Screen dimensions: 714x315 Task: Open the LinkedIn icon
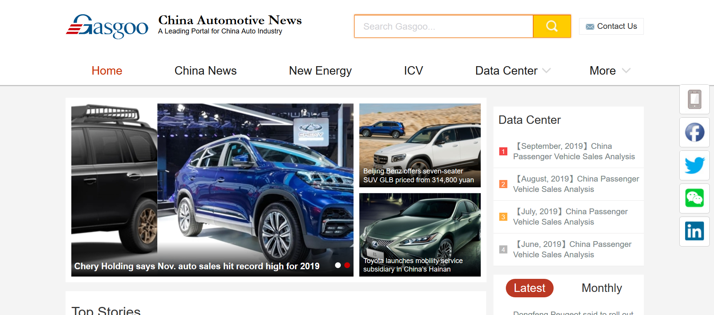[x=694, y=232]
